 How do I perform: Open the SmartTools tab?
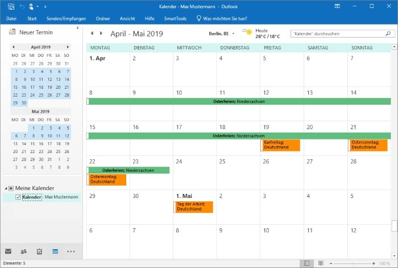[x=175, y=19]
